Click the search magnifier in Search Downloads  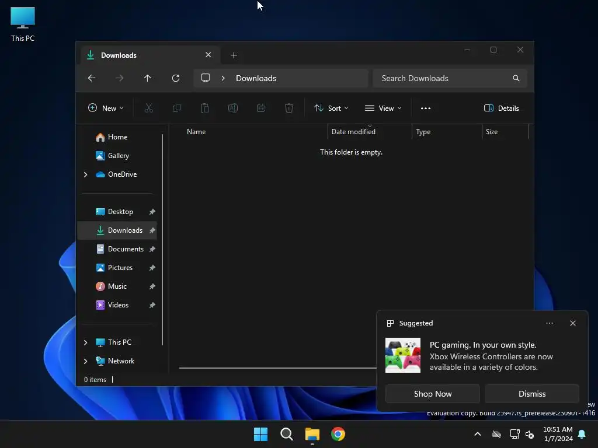click(x=516, y=78)
